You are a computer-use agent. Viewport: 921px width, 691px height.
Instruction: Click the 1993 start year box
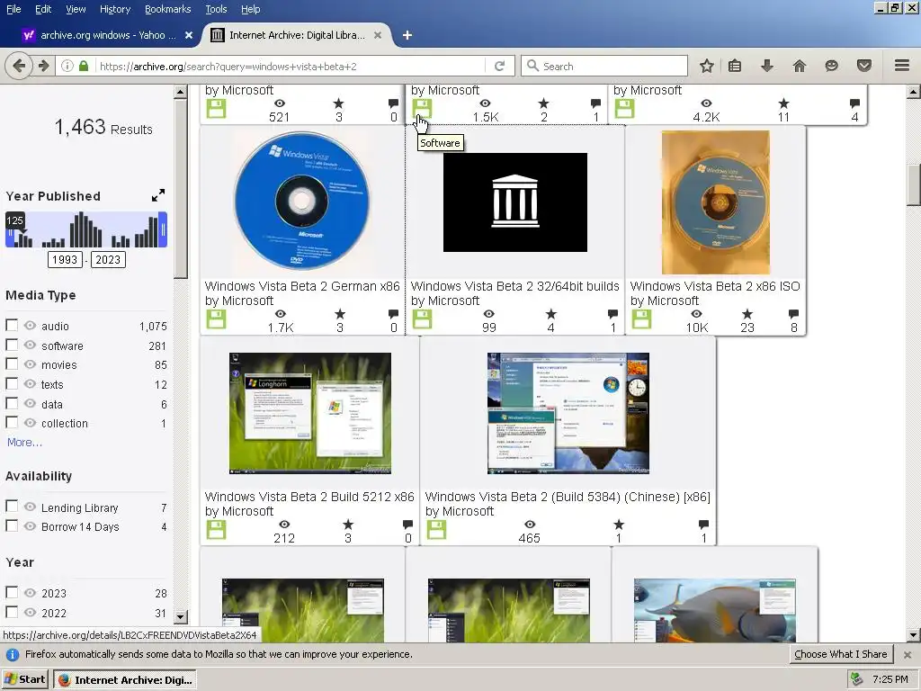(65, 260)
